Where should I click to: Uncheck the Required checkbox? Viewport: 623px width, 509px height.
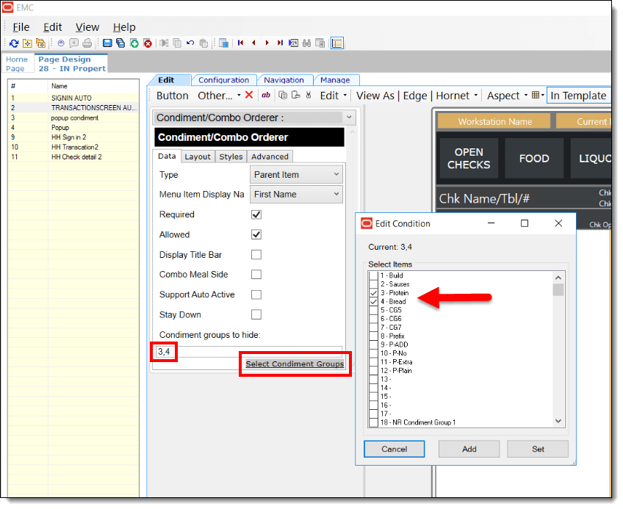tap(256, 215)
